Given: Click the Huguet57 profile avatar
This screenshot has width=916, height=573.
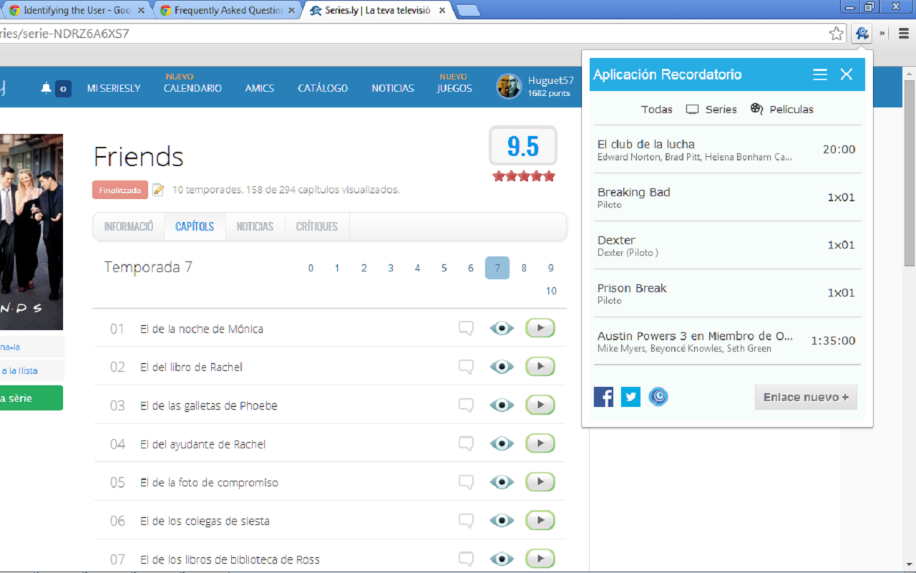Looking at the screenshot, I should (509, 86).
